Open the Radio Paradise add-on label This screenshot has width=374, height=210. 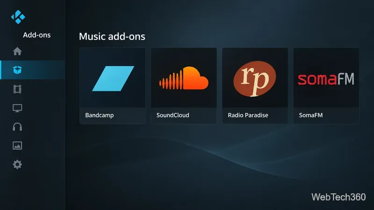pos(248,115)
